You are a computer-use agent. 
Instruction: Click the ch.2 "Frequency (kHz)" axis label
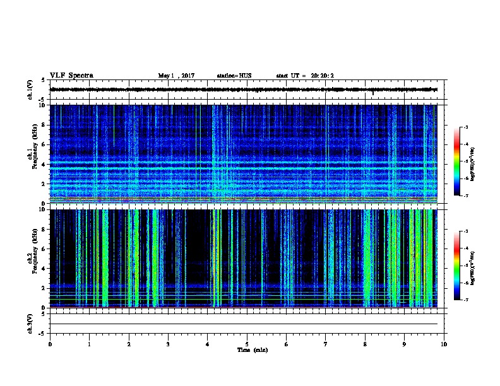[35, 251]
